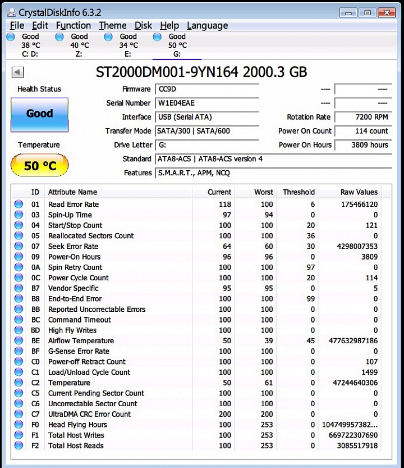Click the status orb for Reported Uncorrectable Errors
Viewport: 404px width, 468px height.
pyautogui.click(x=19, y=309)
